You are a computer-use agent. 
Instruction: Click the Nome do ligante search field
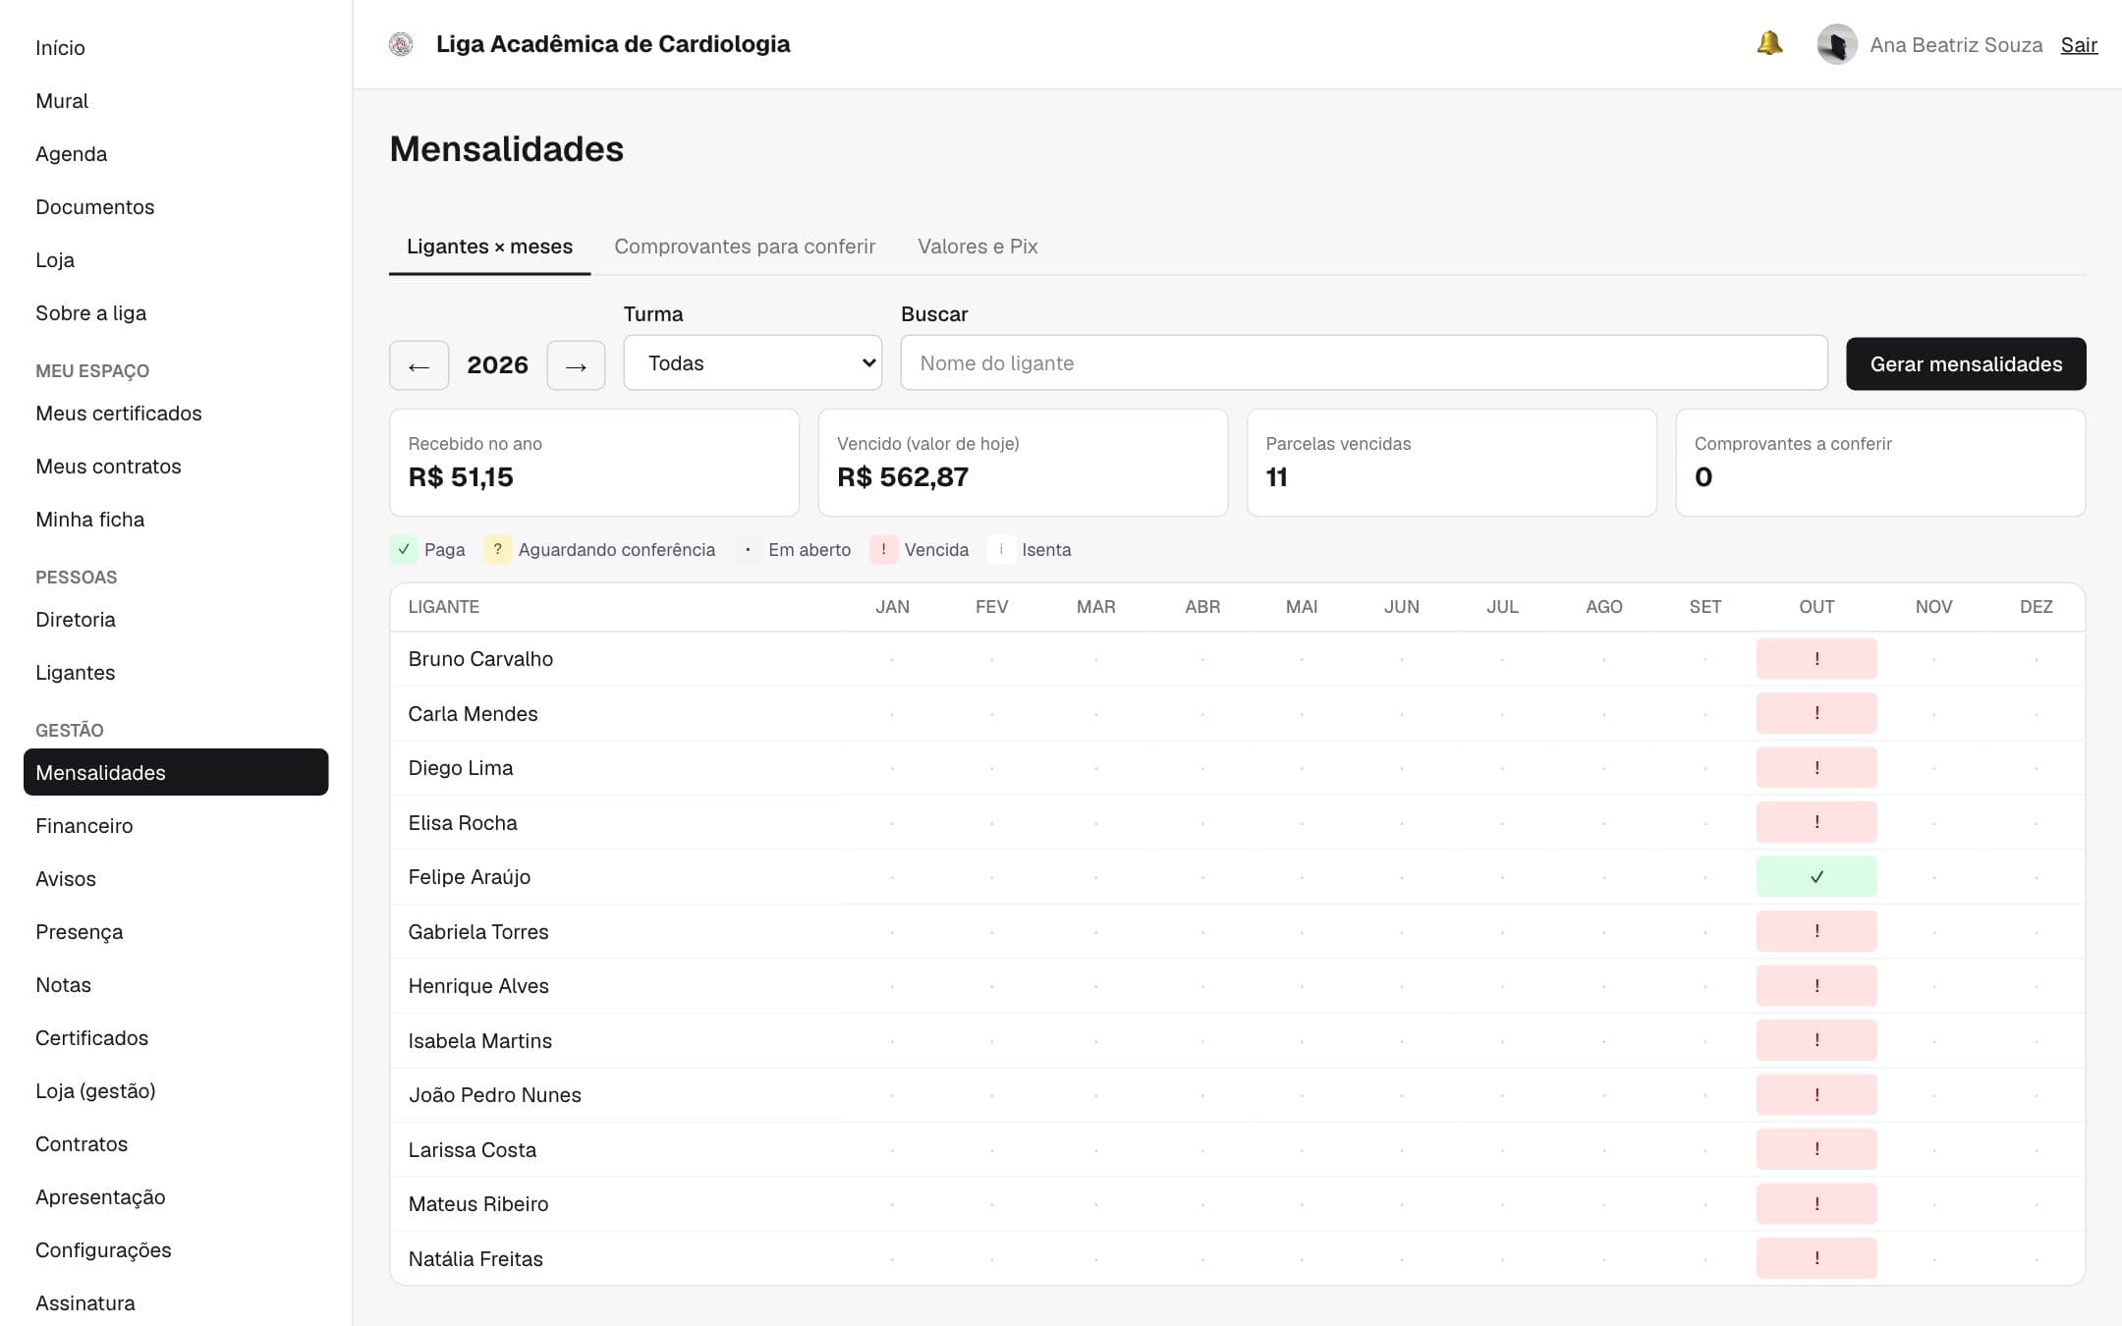1364,363
